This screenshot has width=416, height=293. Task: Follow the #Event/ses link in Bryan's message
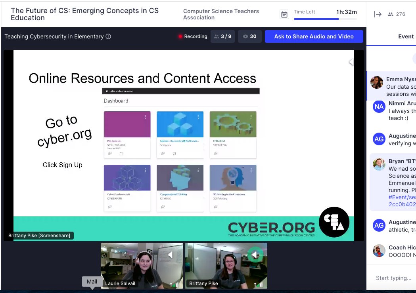coord(402,201)
